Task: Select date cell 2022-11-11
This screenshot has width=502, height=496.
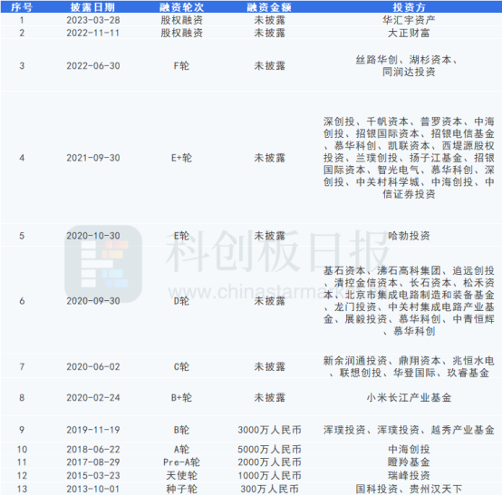Action: tap(92, 33)
